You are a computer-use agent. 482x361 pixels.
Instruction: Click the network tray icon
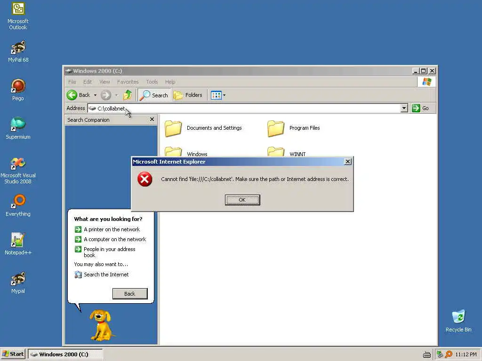(x=440, y=354)
